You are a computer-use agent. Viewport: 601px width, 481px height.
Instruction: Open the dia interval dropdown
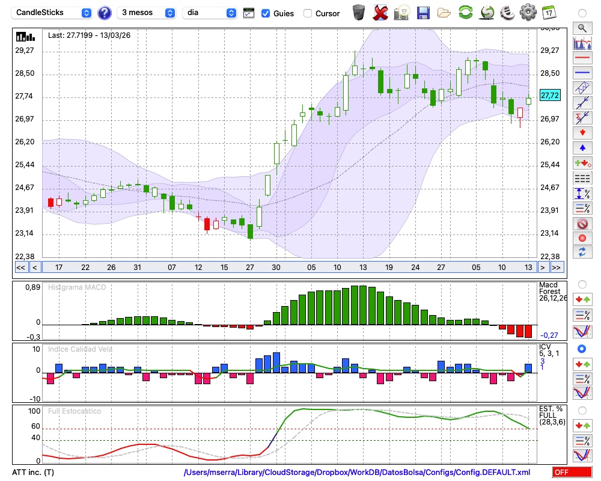[209, 13]
